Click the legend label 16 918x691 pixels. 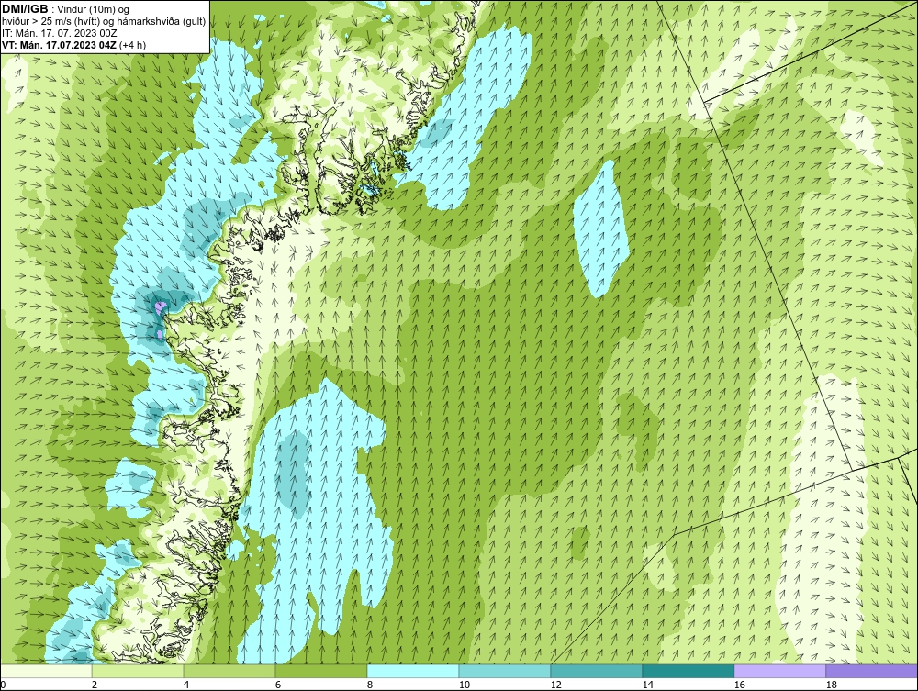tap(739, 685)
